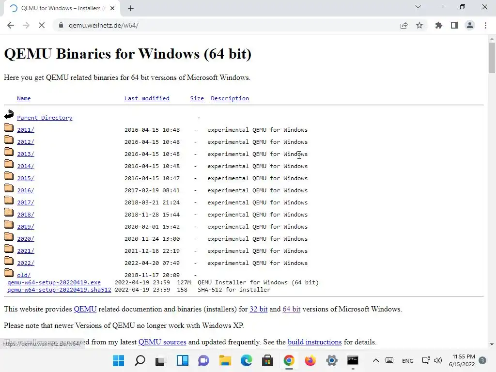Screen dimensions: 496x372
Task: Open the Parent Directory link
Action: coord(45,118)
